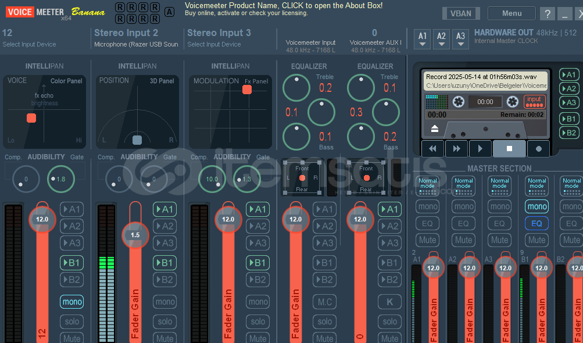The height and width of the screenshot is (343, 583).
Task: Open the A3 hardware out device dropdown
Action: pos(460,39)
